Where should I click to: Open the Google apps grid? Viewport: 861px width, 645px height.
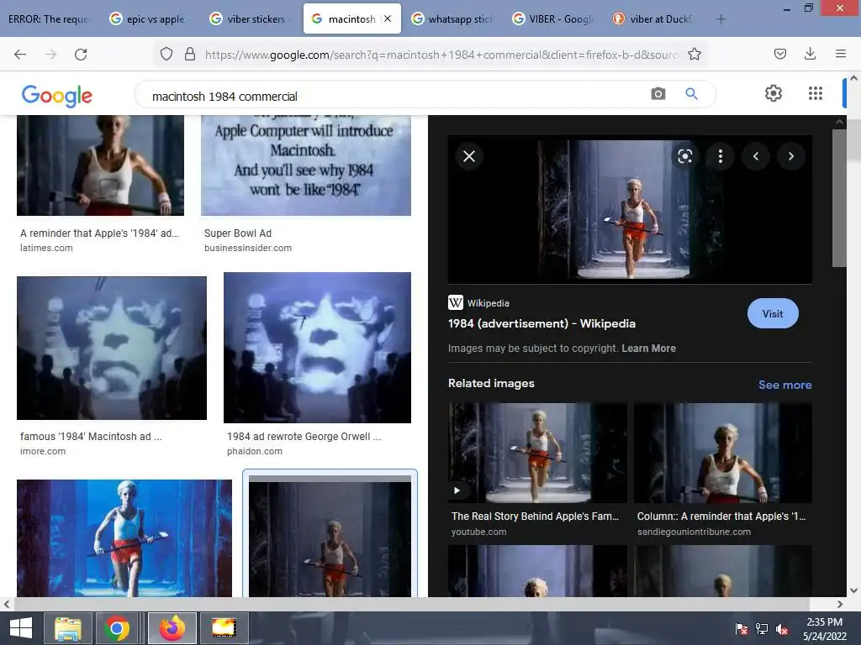pos(816,93)
